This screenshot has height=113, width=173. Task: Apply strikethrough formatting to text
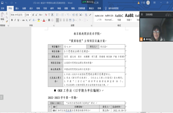click(23, 20)
